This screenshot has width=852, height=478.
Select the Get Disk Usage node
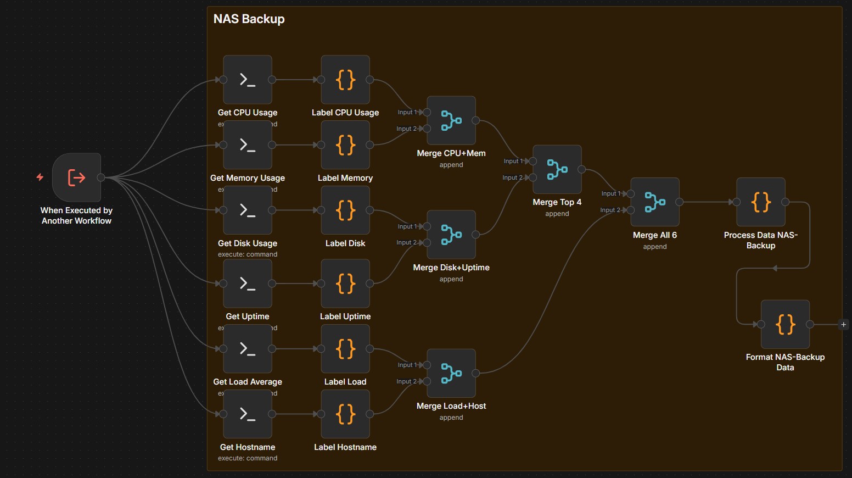248,210
